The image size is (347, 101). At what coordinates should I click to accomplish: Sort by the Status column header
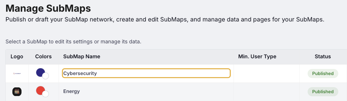(x=323, y=57)
